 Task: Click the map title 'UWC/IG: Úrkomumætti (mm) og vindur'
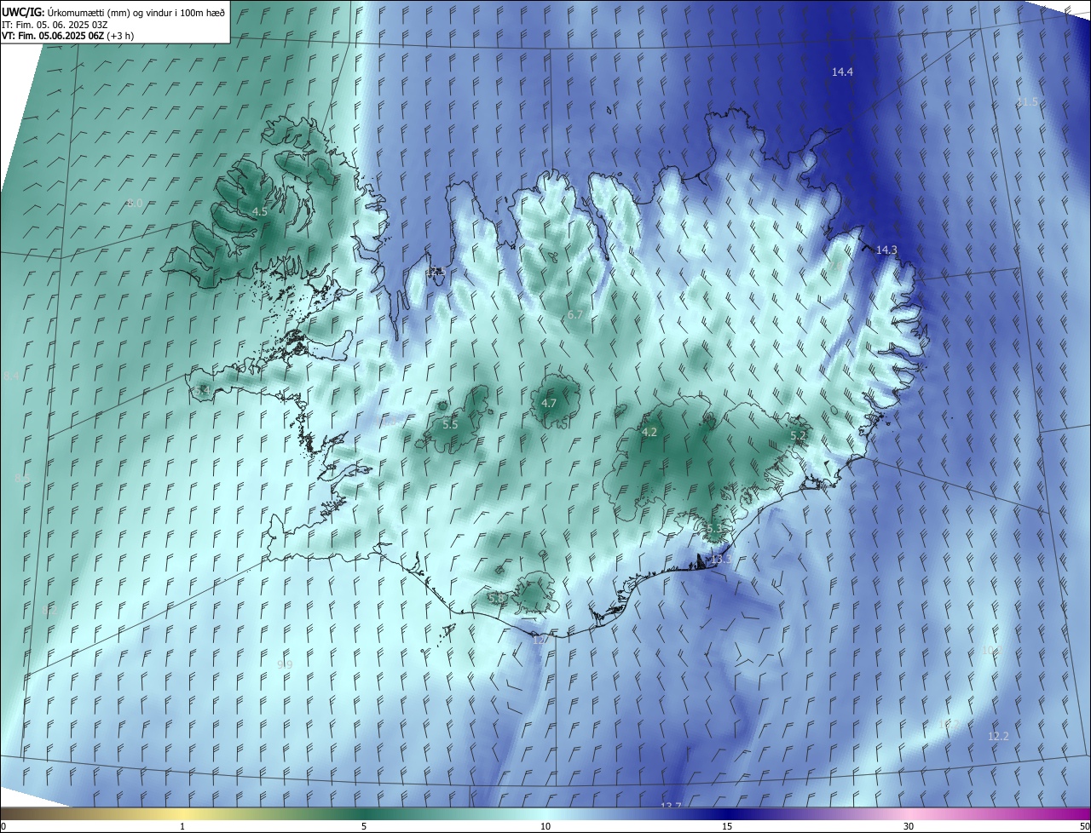coord(113,11)
